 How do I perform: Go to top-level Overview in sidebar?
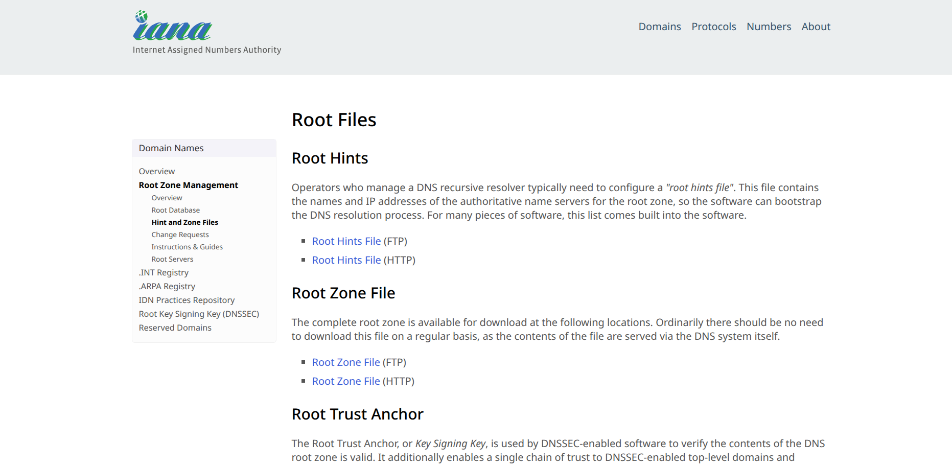point(157,171)
